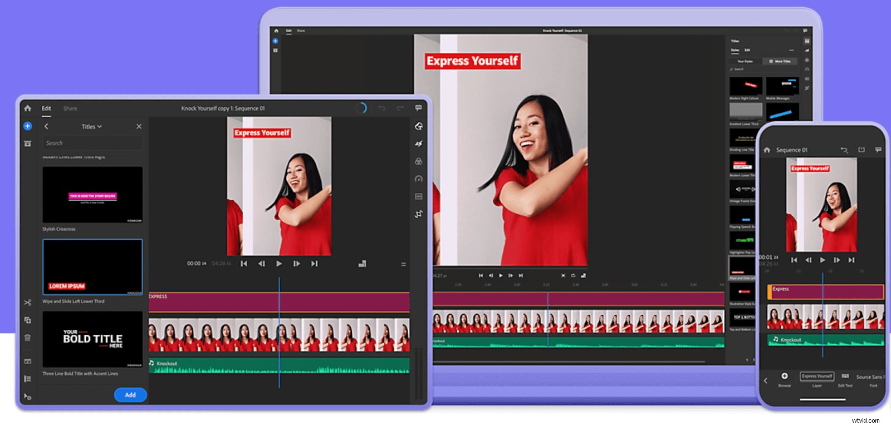Go back with the tablet panel chevron
Image resolution: width=891 pixels, height=426 pixels.
46,127
